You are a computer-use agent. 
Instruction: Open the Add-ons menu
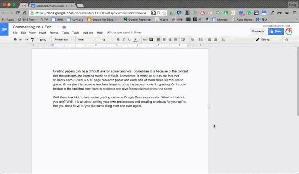coord(88,33)
